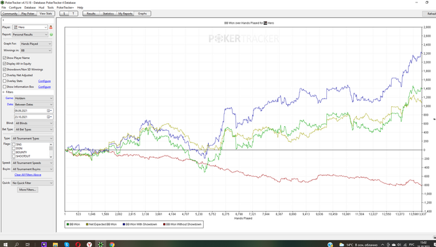Open the File menu
436x247 pixels.
tap(4, 7)
